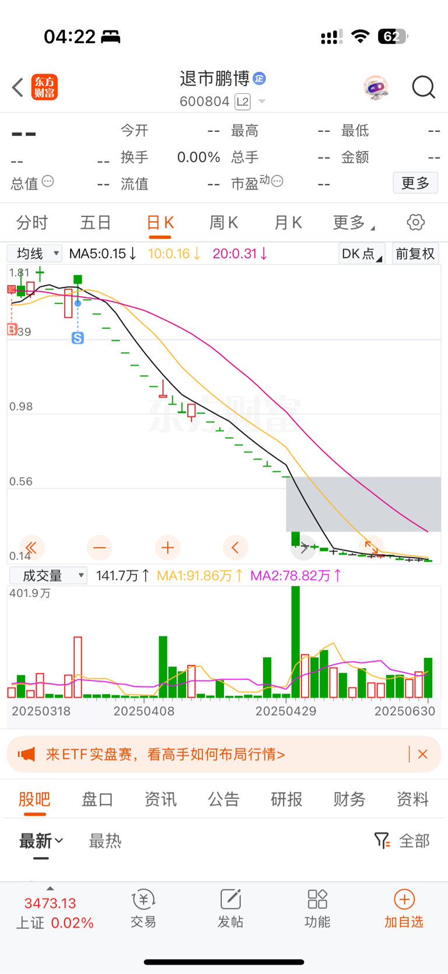Switch to the 盘口 tab

point(97,799)
